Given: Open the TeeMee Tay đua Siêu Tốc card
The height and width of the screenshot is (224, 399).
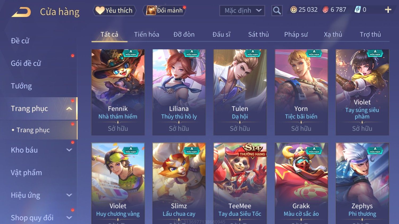Looking at the screenshot, I should (x=240, y=183).
